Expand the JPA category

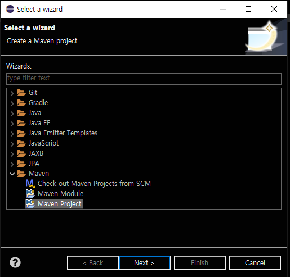(12, 164)
